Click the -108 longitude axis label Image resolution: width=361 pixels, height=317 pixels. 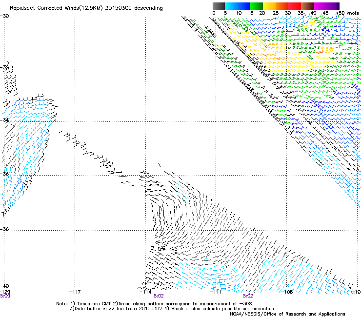tap(287, 292)
